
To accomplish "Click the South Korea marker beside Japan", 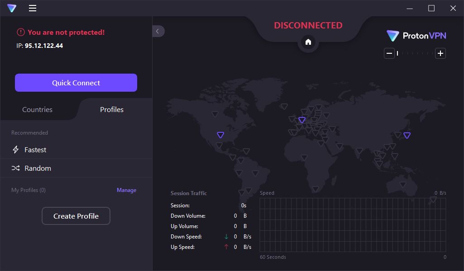I will pyautogui.click(x=398, y=135).
